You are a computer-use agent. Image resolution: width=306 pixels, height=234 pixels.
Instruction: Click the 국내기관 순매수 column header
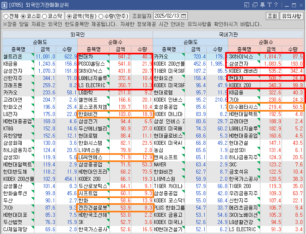tap(266, 42)
